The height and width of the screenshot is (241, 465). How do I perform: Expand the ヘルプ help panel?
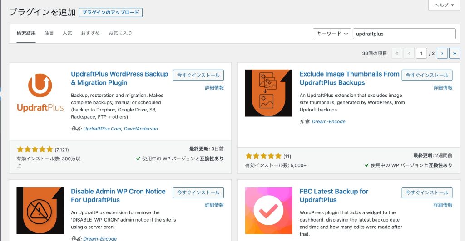coord(444,5)
